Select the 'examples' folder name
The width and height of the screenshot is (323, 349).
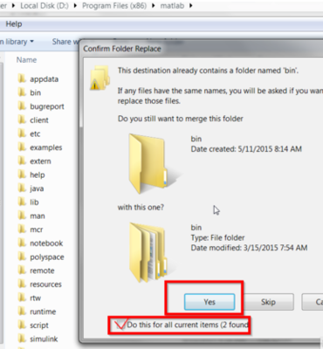click(46, 147)
